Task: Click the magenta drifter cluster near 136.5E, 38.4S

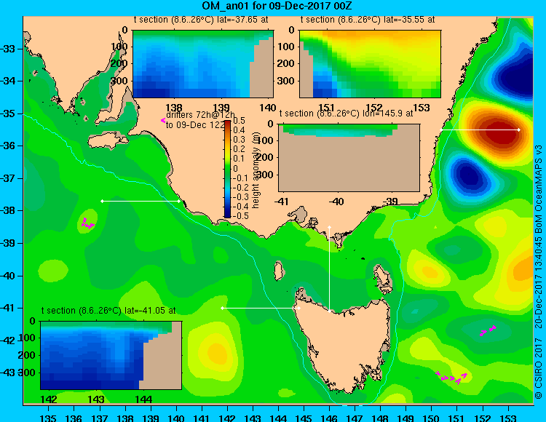Action: pos(87,223)
